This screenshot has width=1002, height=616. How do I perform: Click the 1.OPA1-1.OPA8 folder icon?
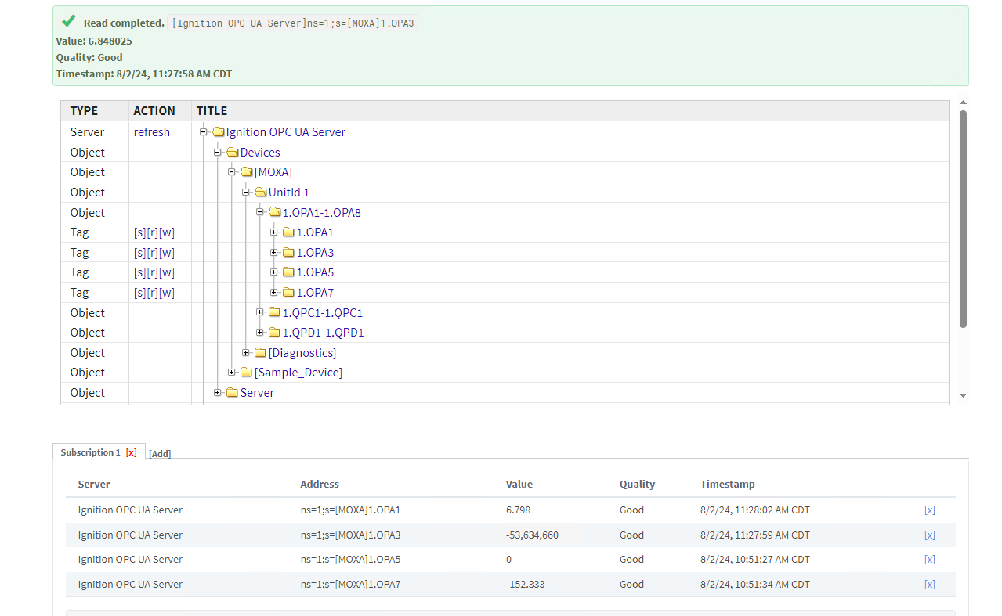pos(275,213)
